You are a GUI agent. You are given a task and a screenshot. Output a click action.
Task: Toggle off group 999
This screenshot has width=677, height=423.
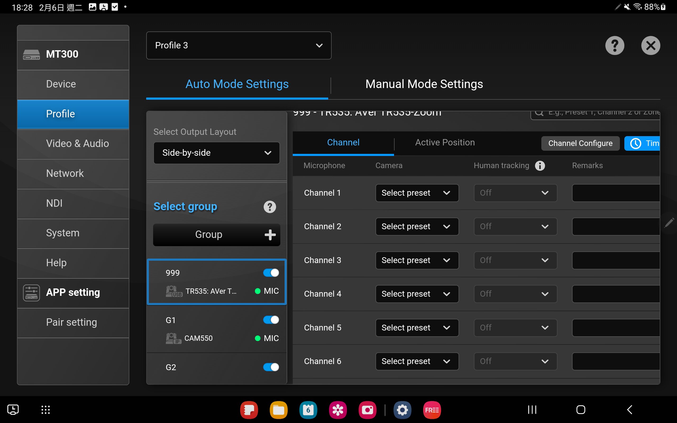point(271,273)
